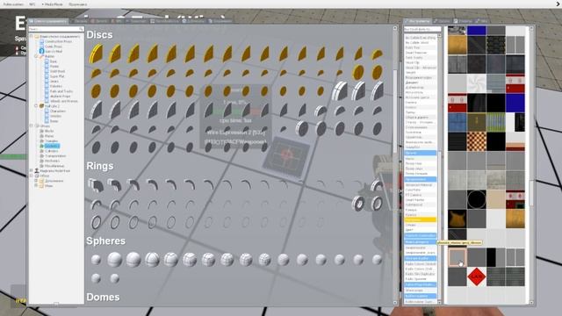Spawn the first thick curved piece under Rings
The height and width of the screenshot is (316, 562).
pos(96,185)
